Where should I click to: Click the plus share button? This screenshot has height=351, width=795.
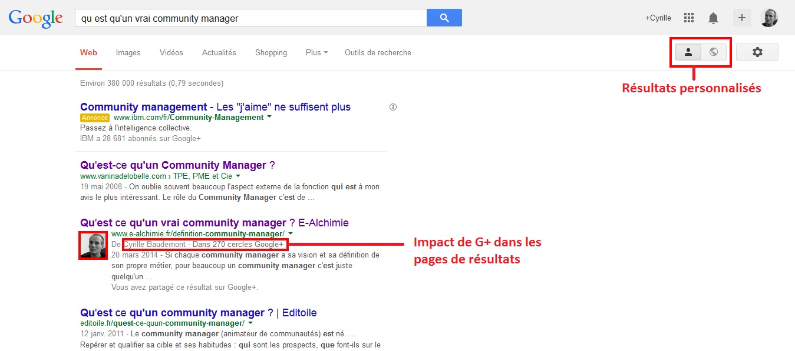(742, 18)
